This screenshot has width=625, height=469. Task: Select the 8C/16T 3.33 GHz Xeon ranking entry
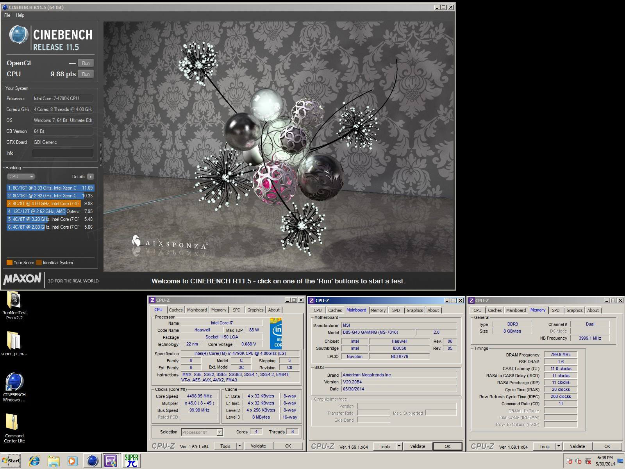(50, 188)
